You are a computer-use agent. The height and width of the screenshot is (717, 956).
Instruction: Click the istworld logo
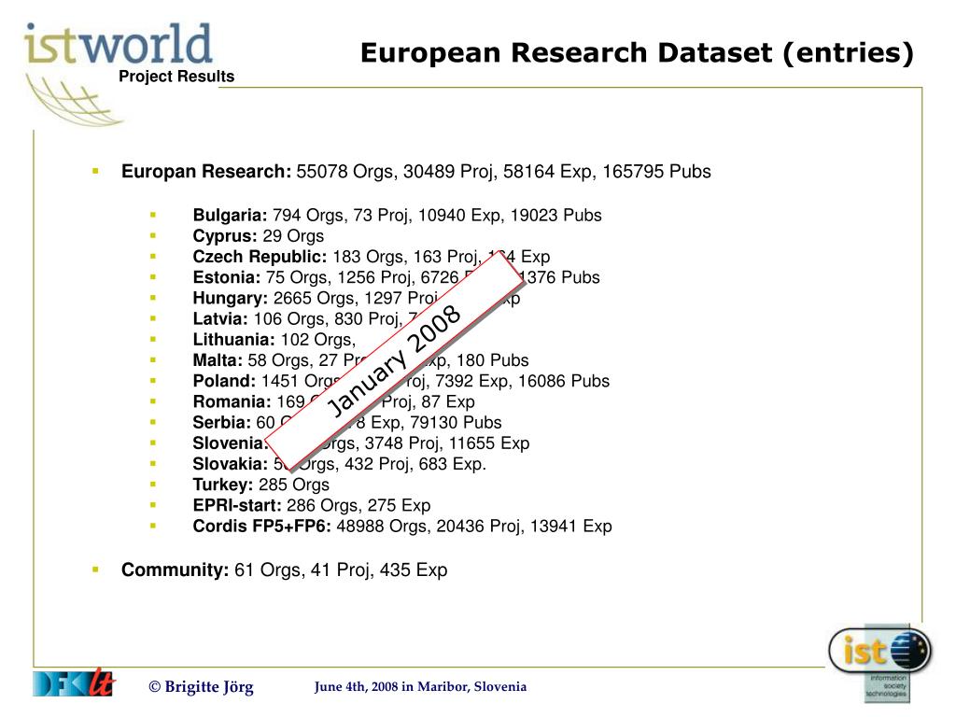pyautogui.click(x=119, y=44)
